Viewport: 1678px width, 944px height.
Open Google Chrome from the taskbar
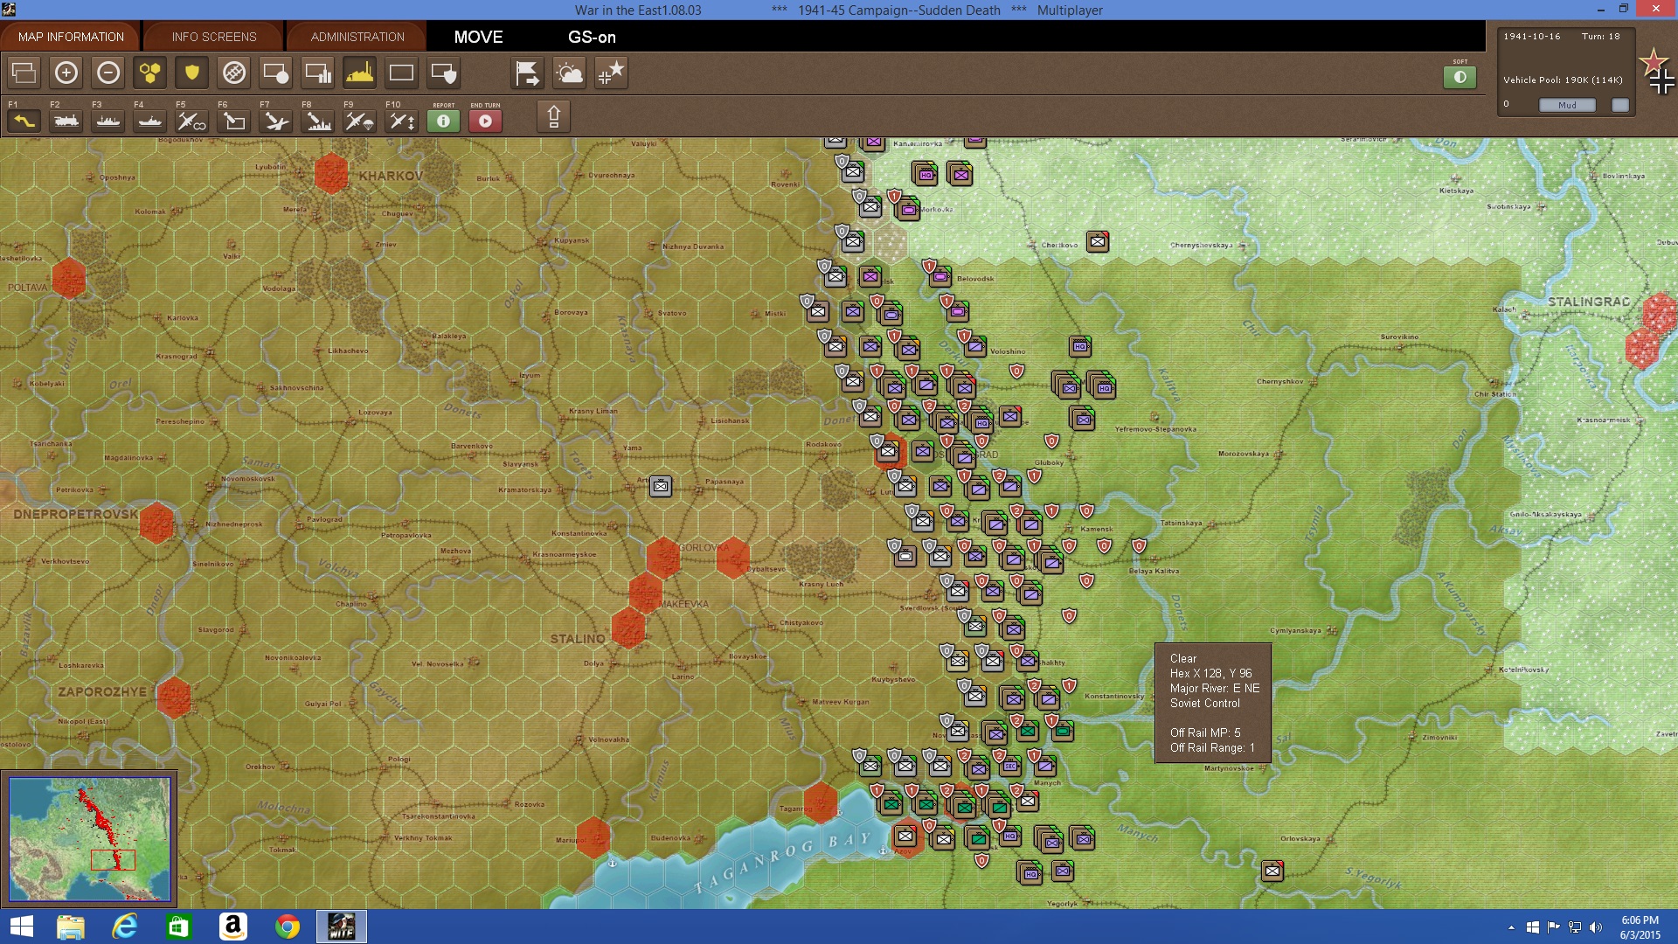click(288, 927)
